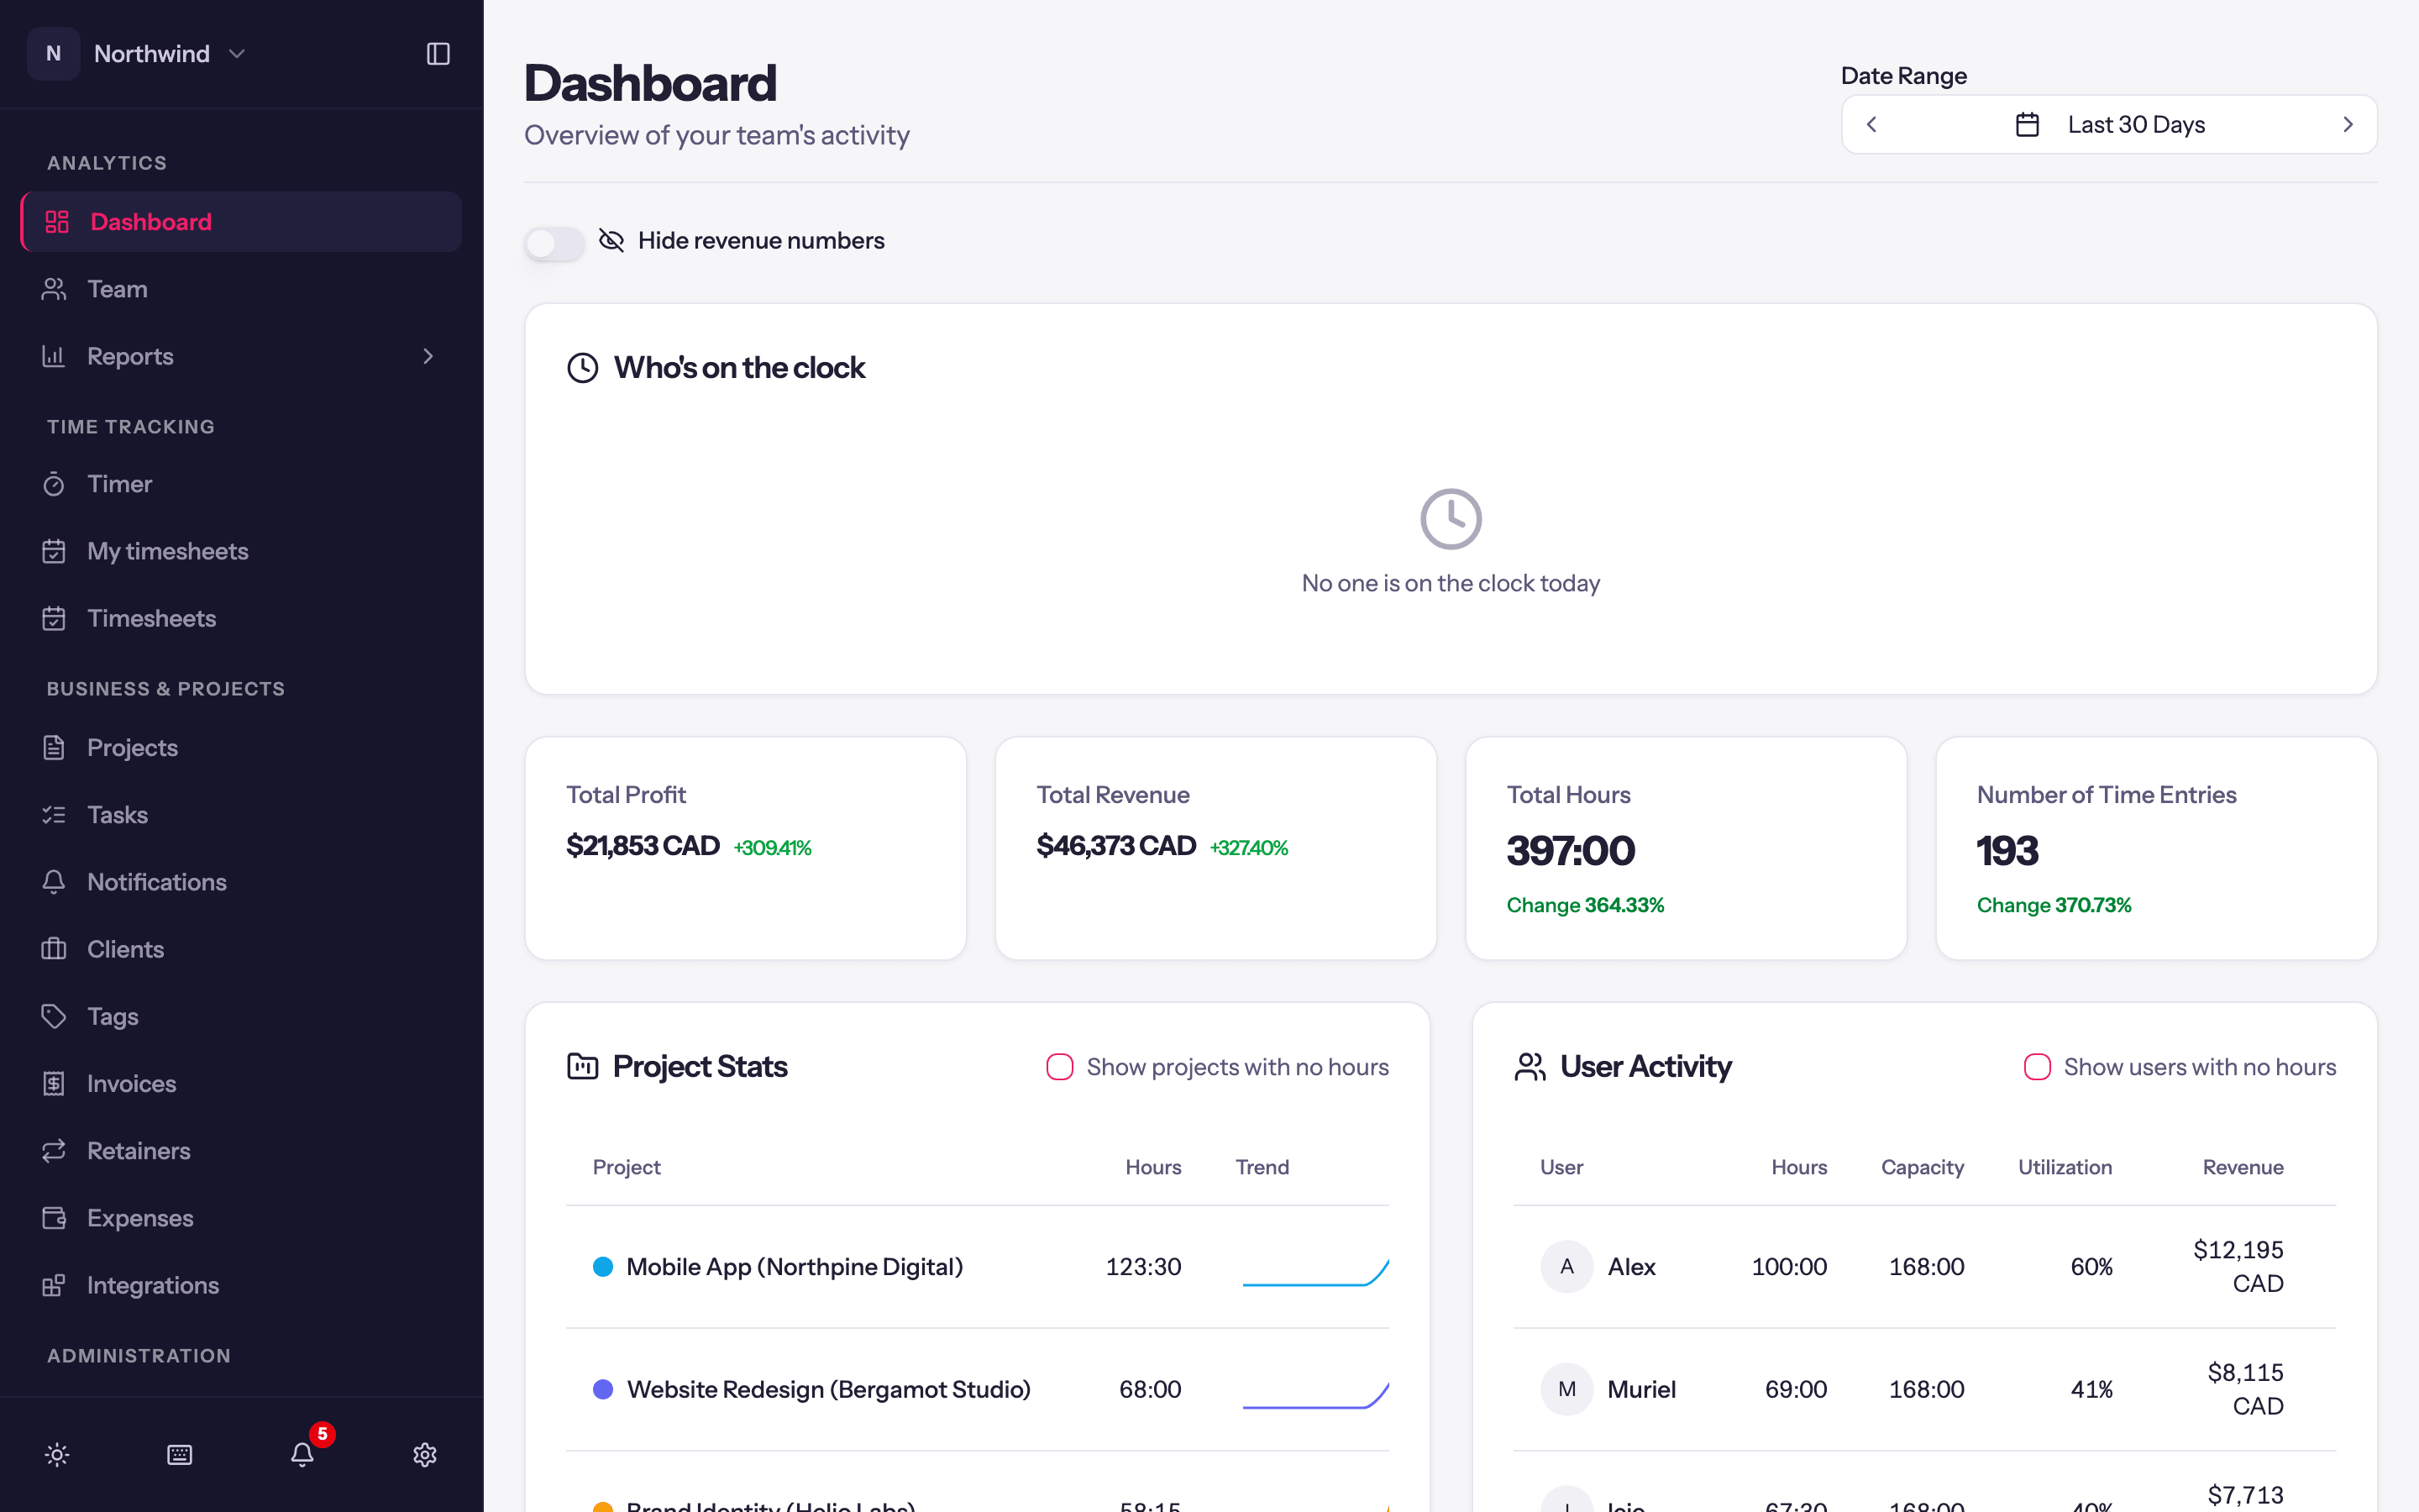Open keyboard shortcuts icon
The height and width of the screenshot is (1512, 2419).
click(x=180, y=1454)
